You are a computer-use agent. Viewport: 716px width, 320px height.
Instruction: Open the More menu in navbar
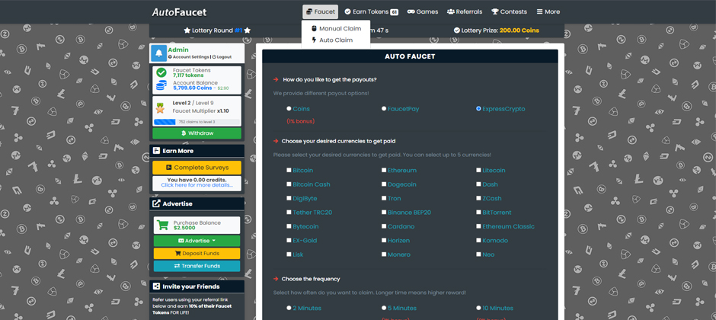548,11
